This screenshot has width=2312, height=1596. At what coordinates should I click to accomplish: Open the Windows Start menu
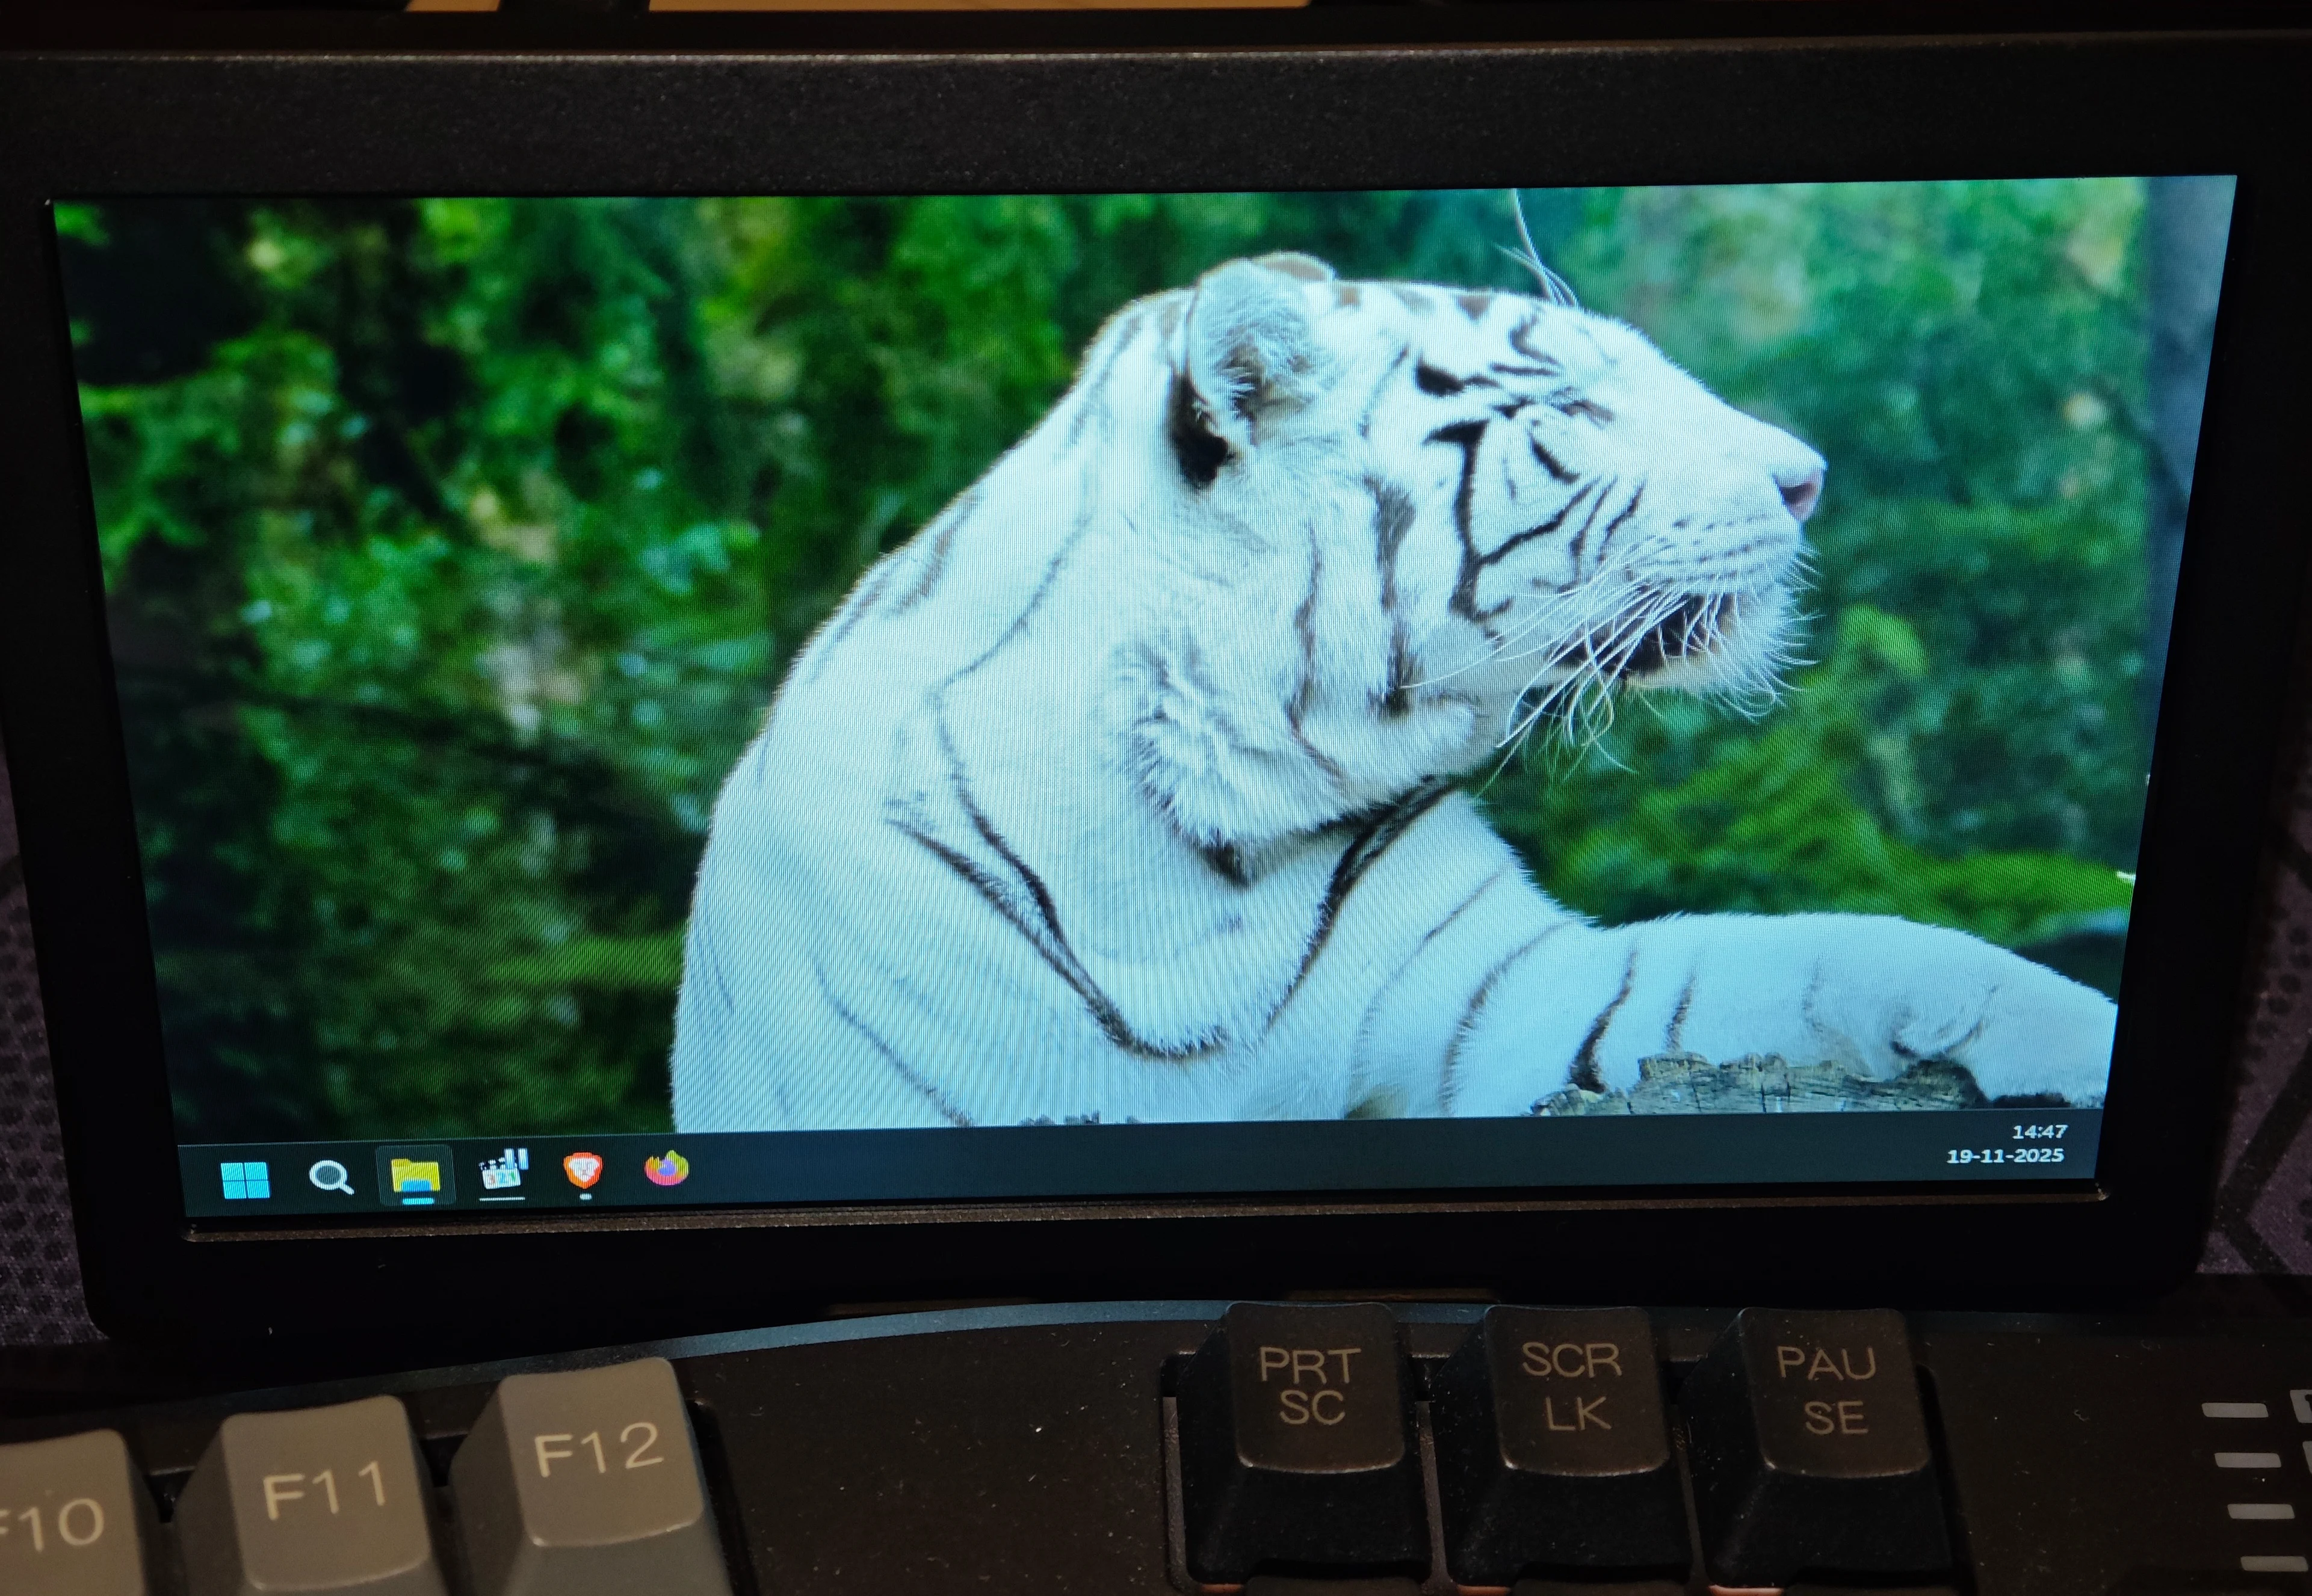245,1181
